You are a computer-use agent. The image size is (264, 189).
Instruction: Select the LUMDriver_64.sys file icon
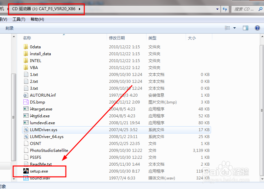point(26,136)
